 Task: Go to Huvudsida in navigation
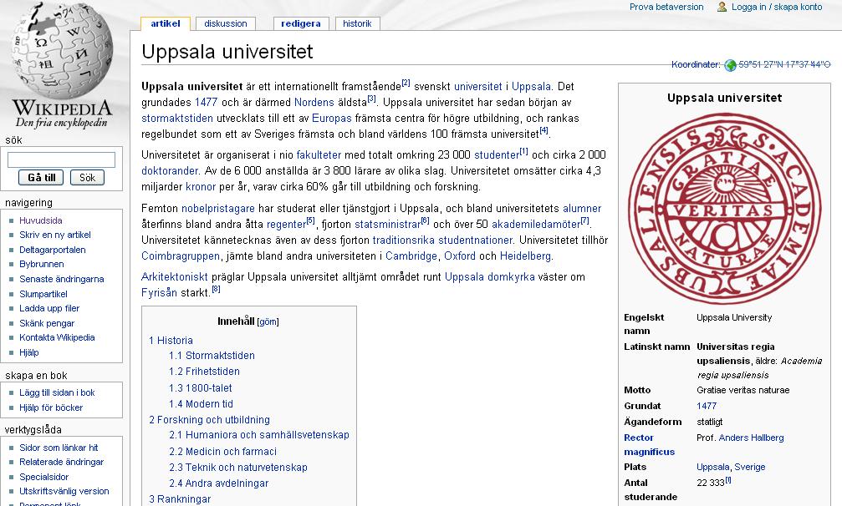click(41, 220)
